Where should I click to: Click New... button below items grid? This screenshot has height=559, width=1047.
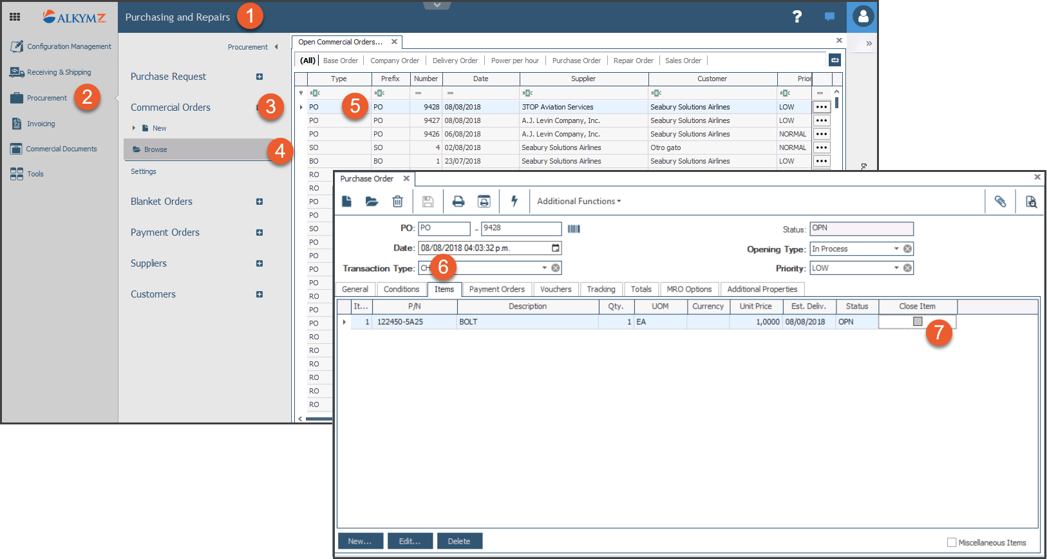click(360, 541)
